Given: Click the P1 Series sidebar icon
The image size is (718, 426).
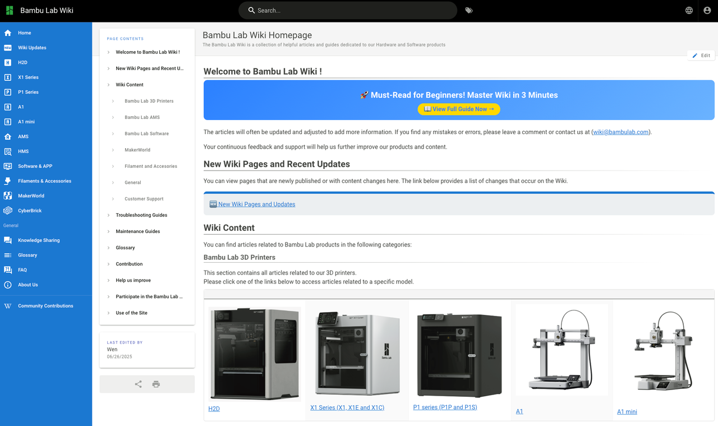Looking at the screenshot, I should 8,92.
